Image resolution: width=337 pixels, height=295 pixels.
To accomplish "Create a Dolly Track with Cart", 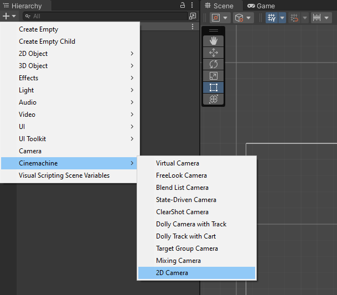I will [x=196, y=236].
